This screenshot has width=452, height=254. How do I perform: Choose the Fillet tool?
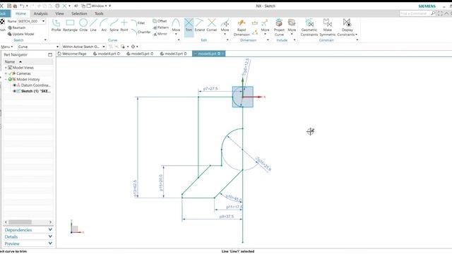tap(138, 23)
